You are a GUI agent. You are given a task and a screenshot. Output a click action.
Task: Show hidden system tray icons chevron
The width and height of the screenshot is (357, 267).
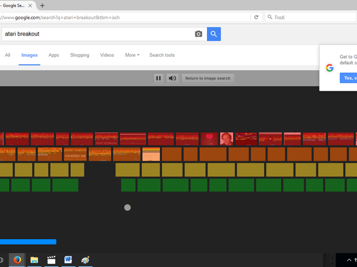(x=349, y=260)
